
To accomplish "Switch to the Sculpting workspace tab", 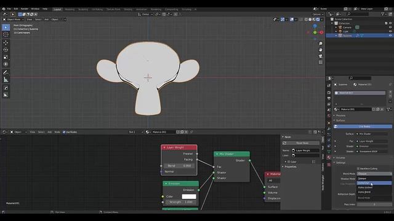I will point(83,9).
